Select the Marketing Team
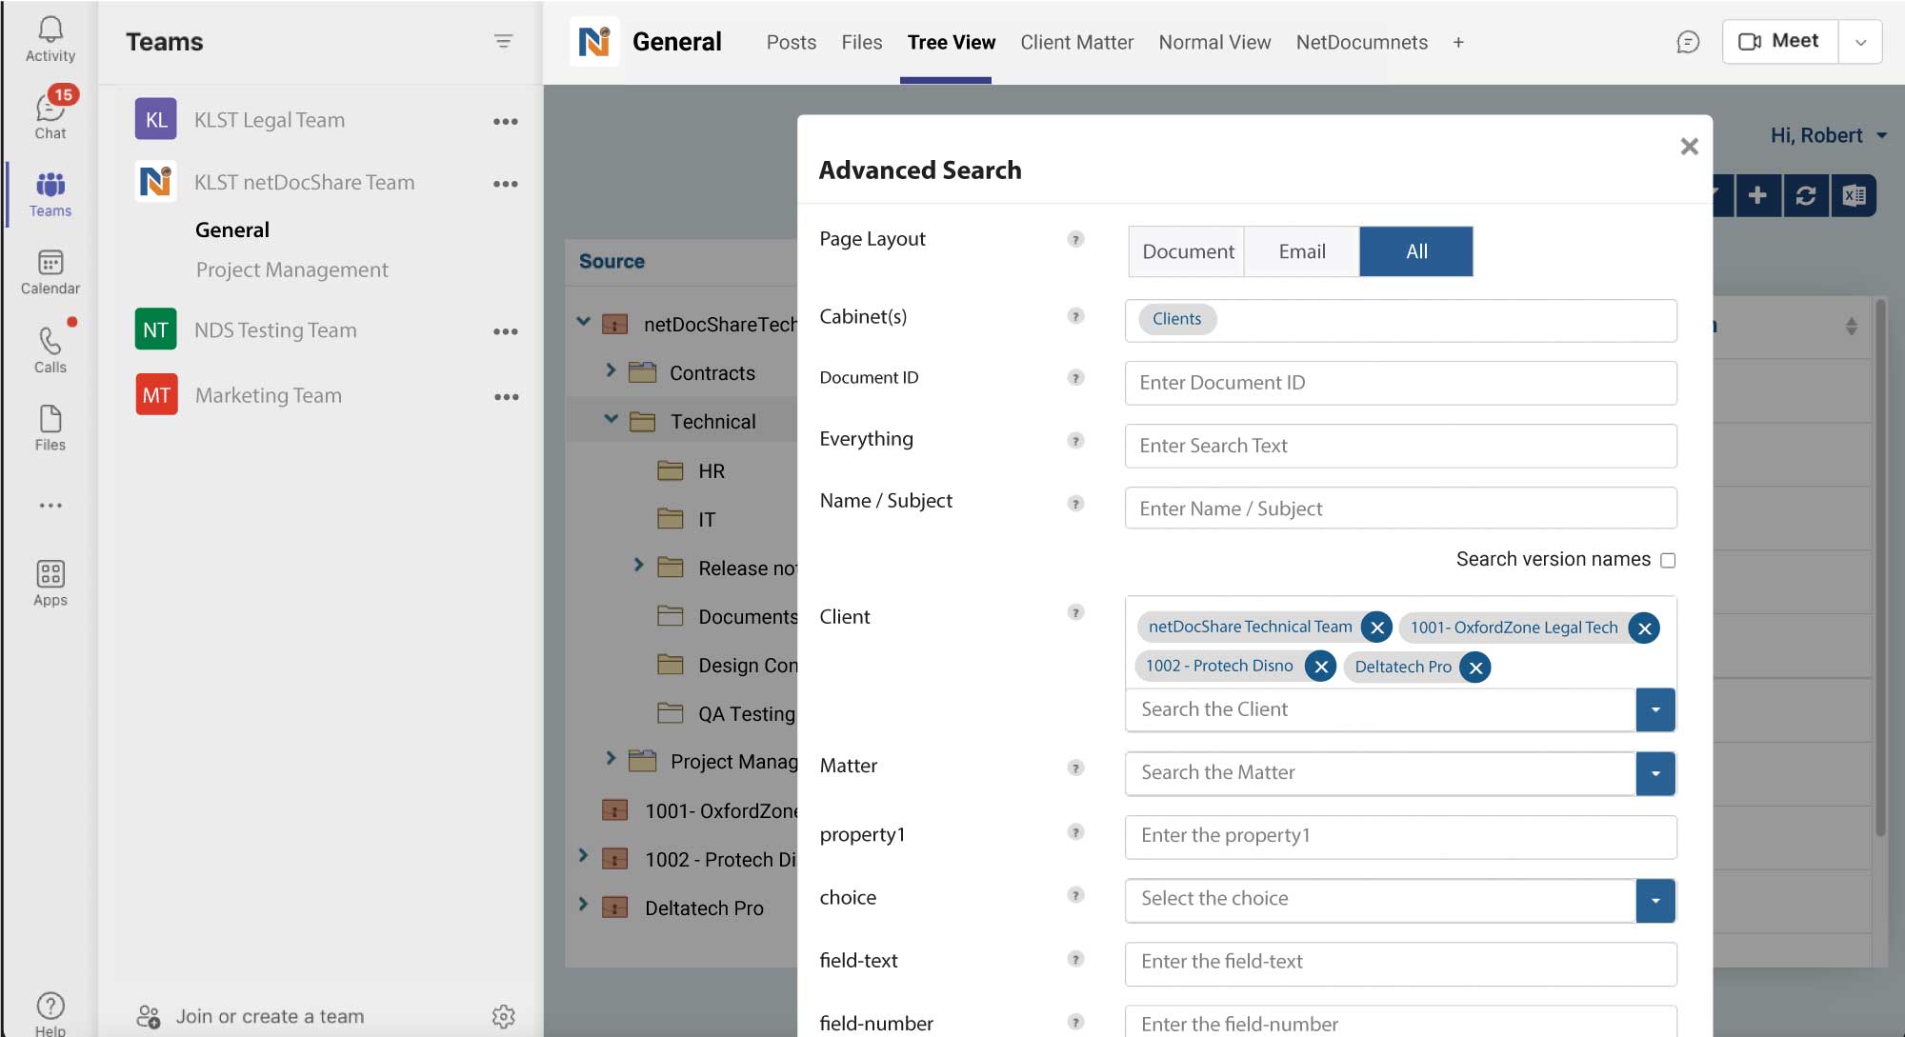Viewport: 1905px width, 1037px height. [x=268, y=395]
